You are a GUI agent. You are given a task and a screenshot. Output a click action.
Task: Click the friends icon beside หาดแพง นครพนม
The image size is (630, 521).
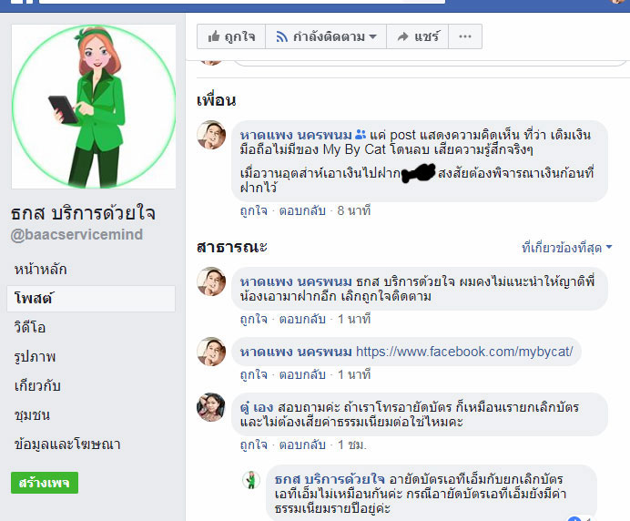pos(361,134)
